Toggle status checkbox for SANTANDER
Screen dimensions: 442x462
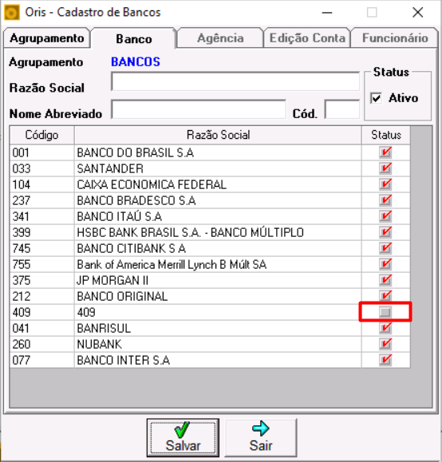click(x=385, y=168)
